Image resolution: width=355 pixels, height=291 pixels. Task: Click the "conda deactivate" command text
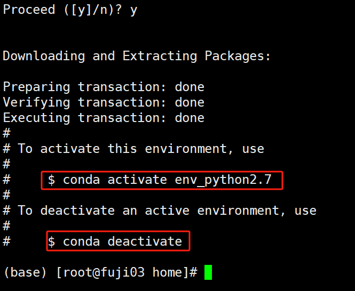pyautogui.click(x=122, y=241)
